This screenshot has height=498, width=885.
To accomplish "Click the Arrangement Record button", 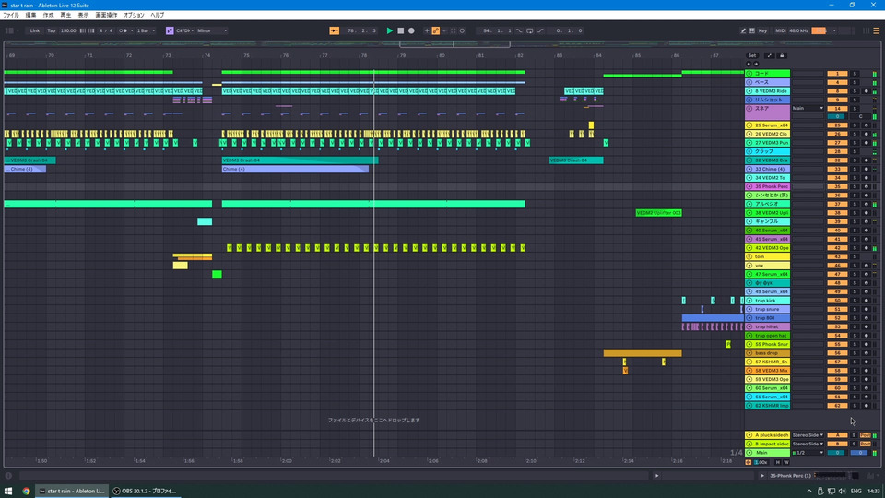I will [411, 30].
